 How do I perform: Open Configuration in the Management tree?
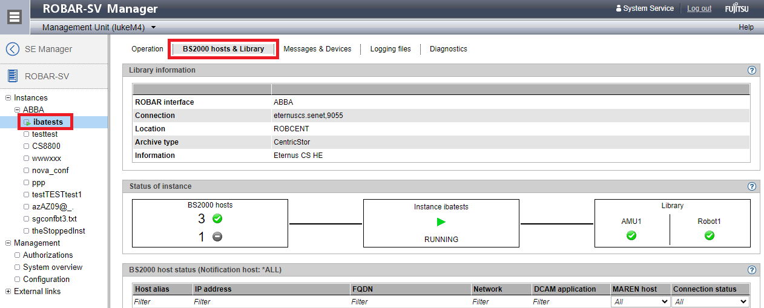click(47, 280)
